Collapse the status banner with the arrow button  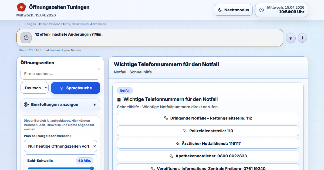291,38
